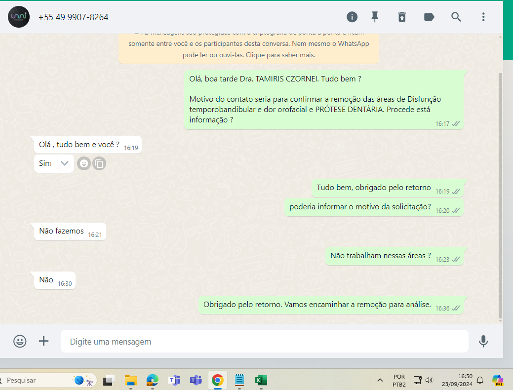
Task: Click the Windows taskbar 'Pesquisar' search box
Action: tap(48, 380)
